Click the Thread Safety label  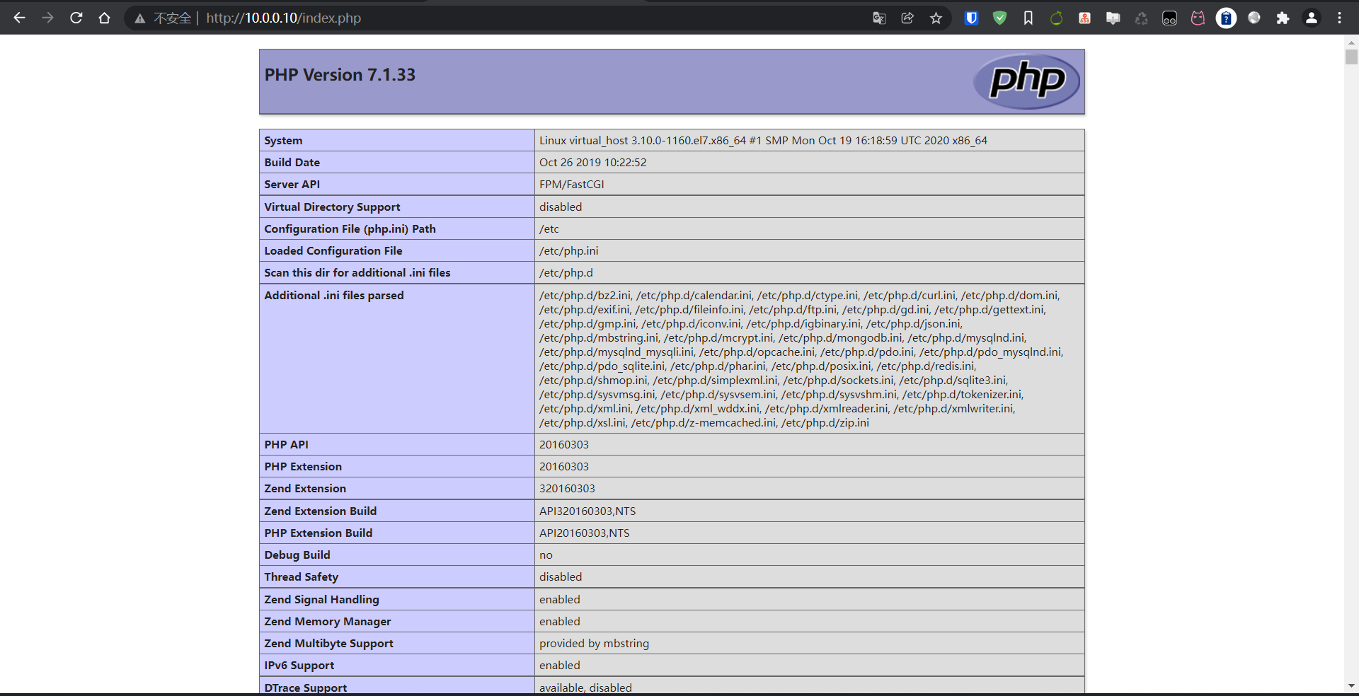302,577
